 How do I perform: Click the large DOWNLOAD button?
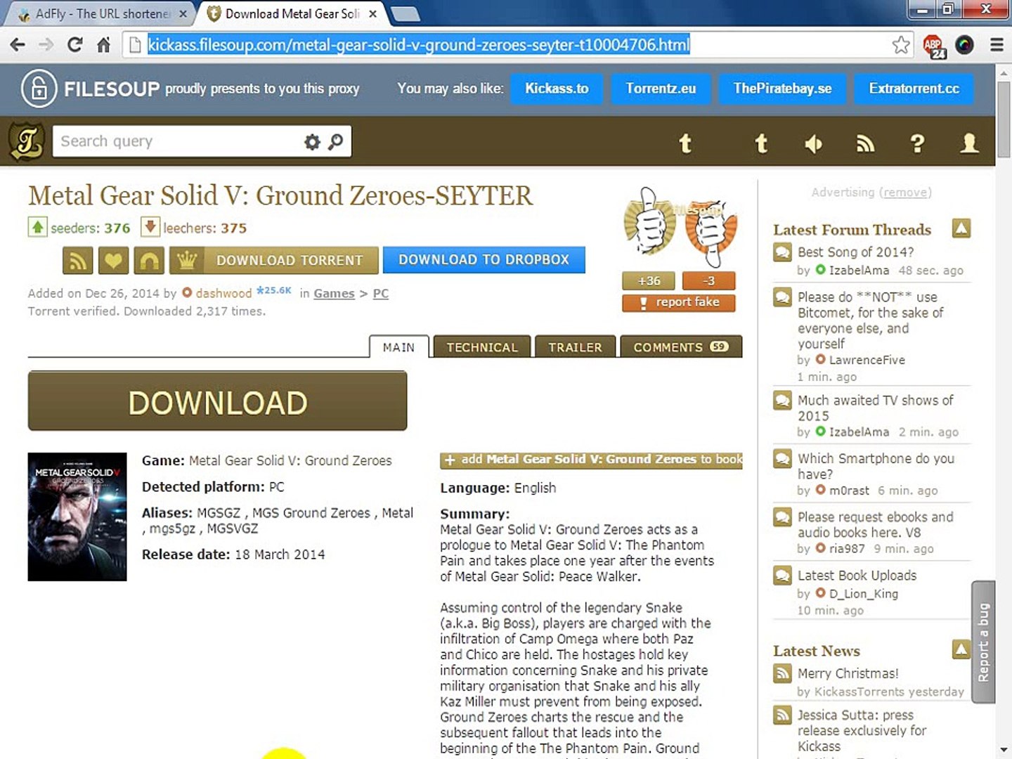pos(217,401)
